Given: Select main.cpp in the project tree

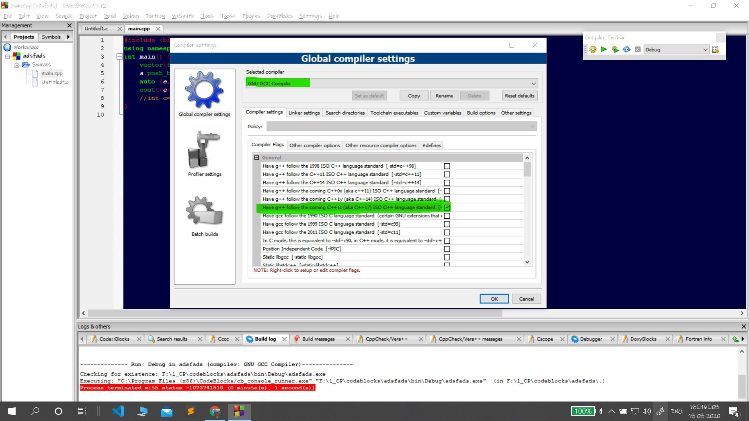Looking at the screenshot, I should point(52,74).
